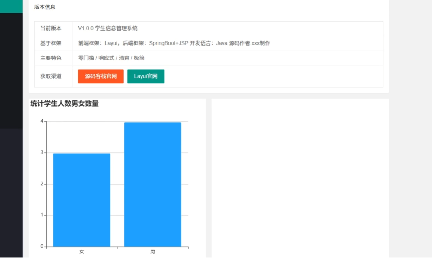Select the 当前版本 label cell
Image resolution: width=432 pixels, height=258 pixels.
(x=51, y=29)
